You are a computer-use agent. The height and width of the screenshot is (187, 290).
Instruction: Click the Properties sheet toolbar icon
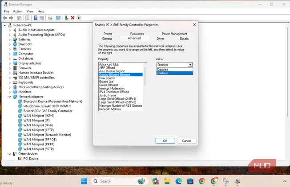click(28, 18)
